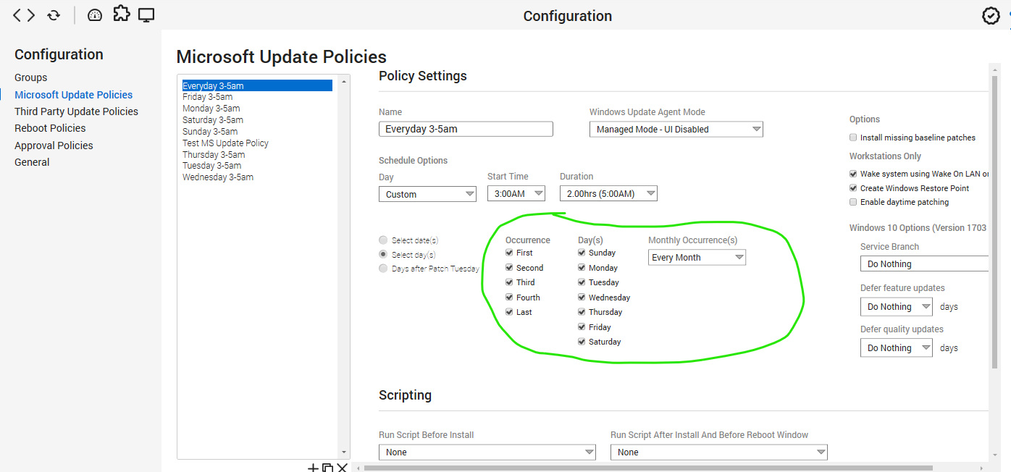This screenshot has width=1011, height=472.
Task: Check Install missing baseline patches
Action: pyautogui.click(x=853, y=137)
